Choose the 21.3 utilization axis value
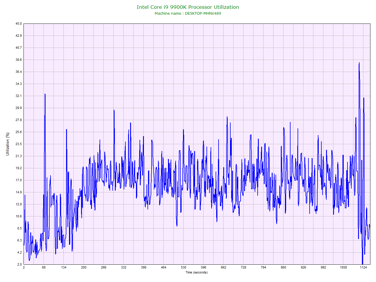The image size is (376, 282). [19, 156]
